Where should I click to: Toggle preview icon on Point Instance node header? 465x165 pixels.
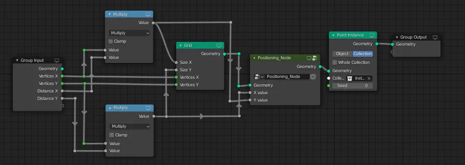click(372, 35)
